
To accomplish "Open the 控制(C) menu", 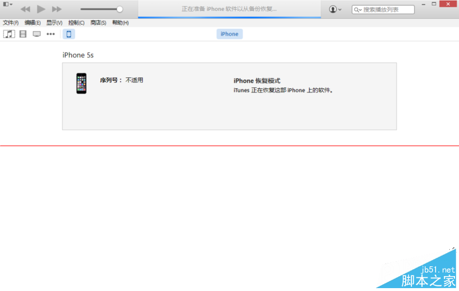I will [x=76, y=22].
